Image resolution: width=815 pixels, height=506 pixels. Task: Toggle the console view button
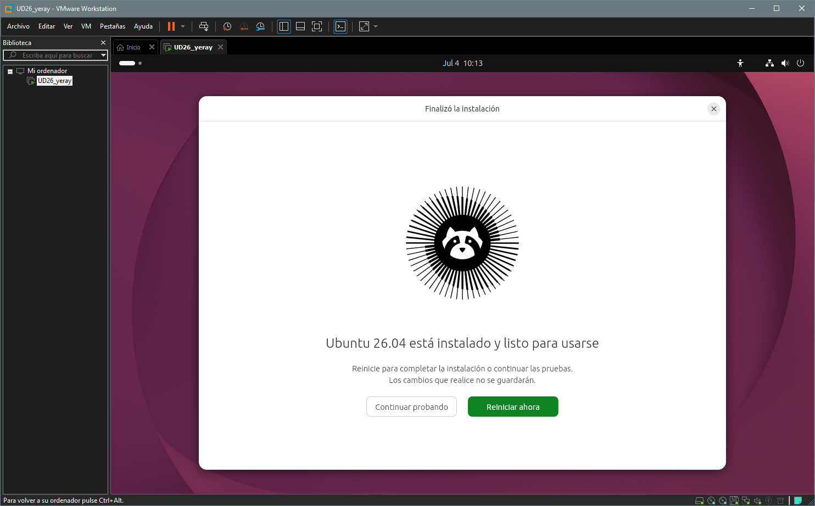(x=340, y=26)
